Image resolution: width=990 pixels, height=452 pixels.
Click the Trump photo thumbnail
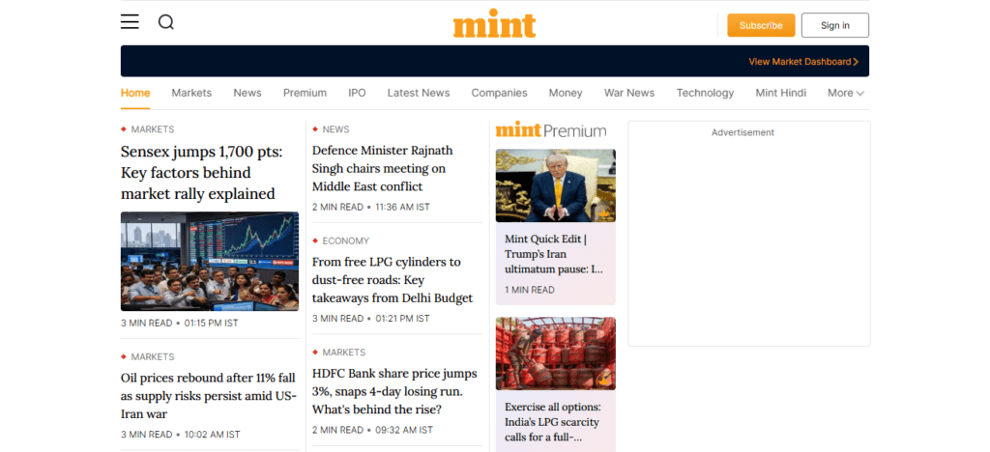(x=556, y=185)
